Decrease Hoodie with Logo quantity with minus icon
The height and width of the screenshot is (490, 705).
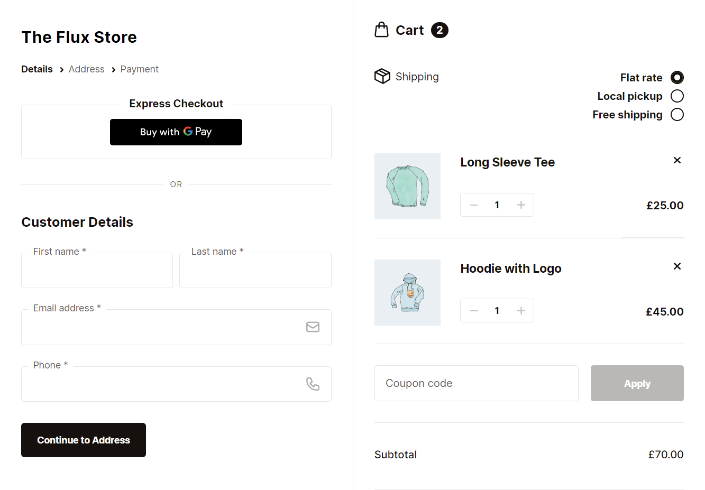pos(474,310)
